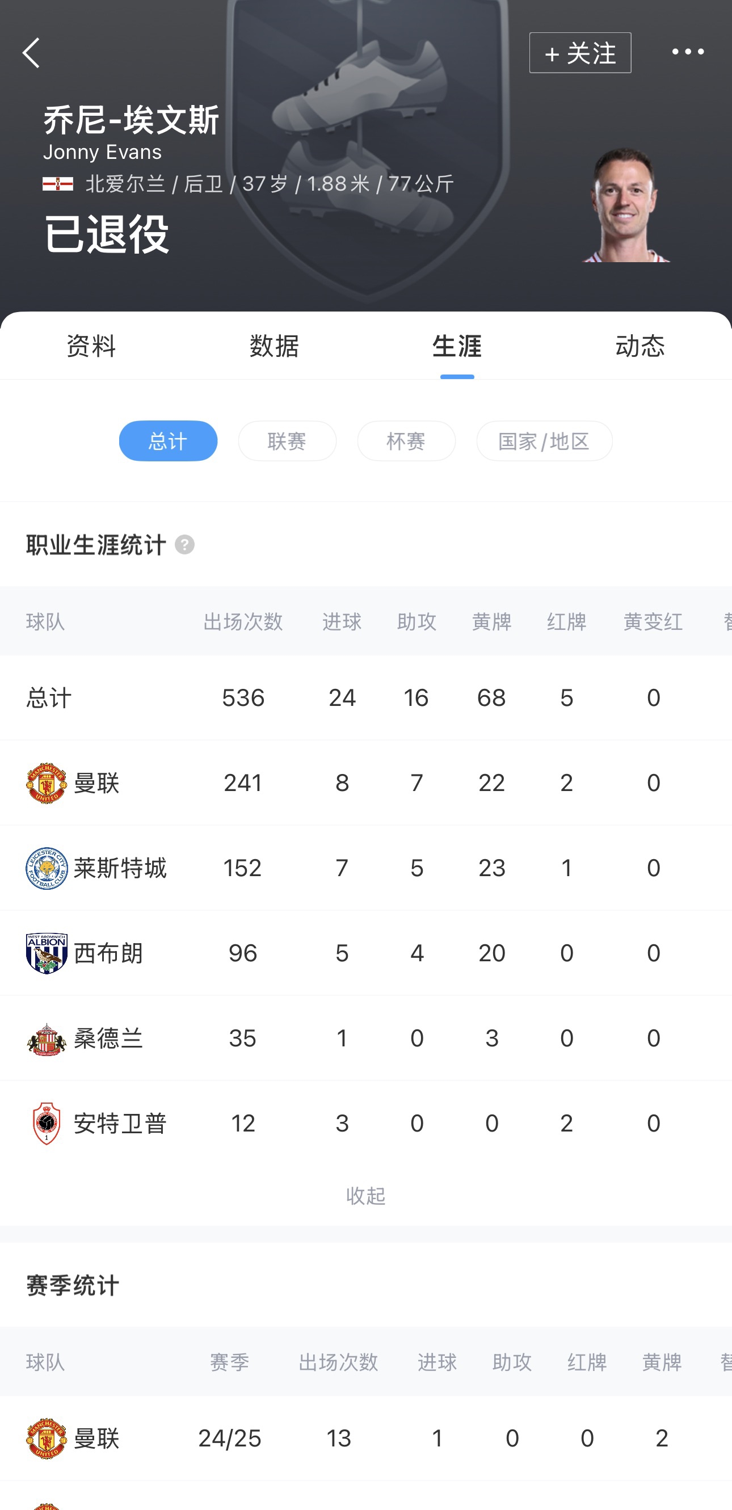Tap the back arrow icon
This screenshot has width=732, height=1510.
coord(32,53)
